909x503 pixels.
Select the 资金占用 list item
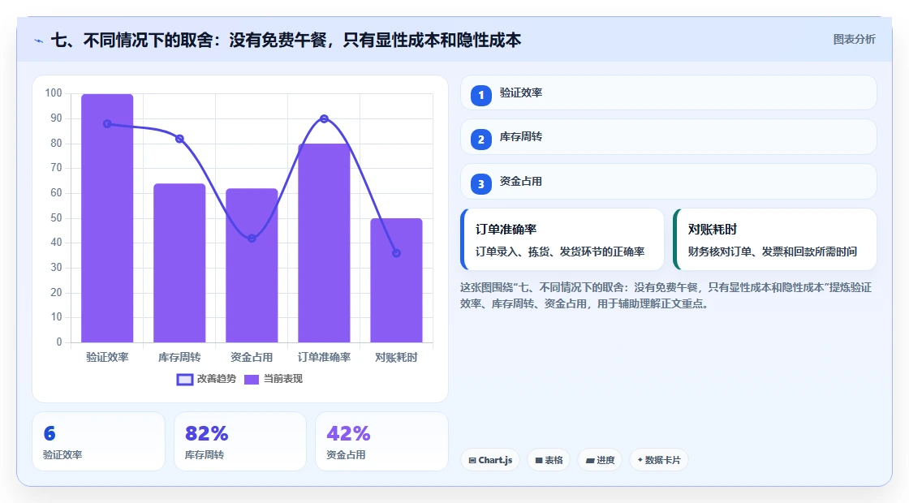669,182
